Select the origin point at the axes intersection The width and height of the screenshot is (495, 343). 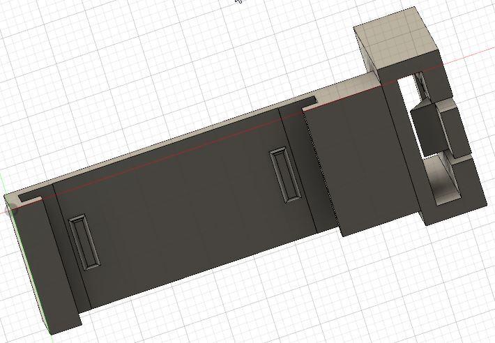coord(12,208)
